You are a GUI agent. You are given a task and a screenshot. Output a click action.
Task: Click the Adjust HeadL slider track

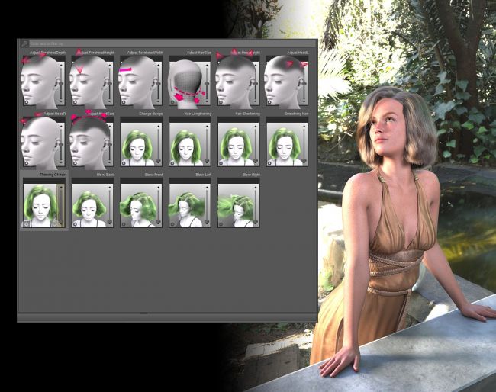point(305,80)
